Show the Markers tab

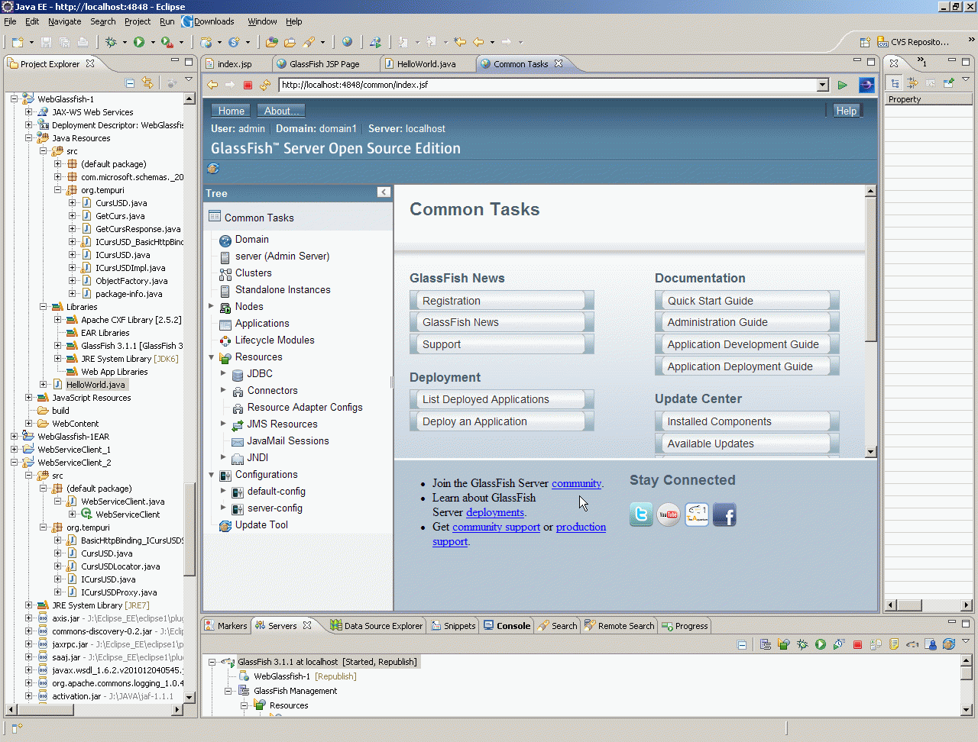click(x=226, y=626)
